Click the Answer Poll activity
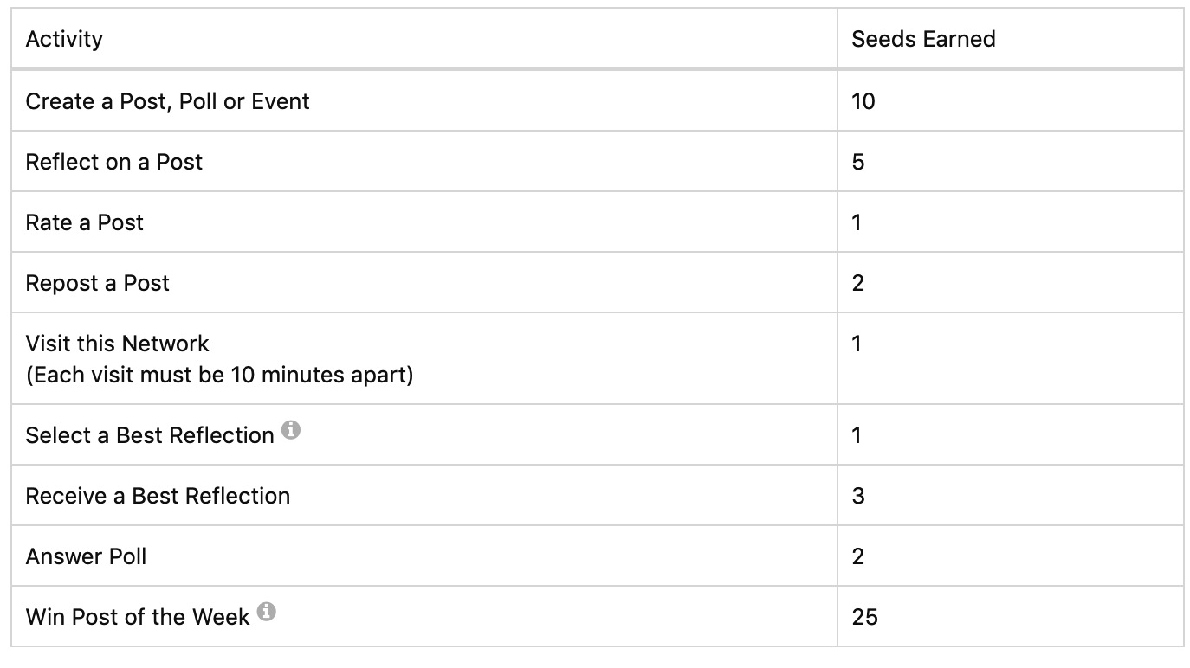 tap(86, 556)
